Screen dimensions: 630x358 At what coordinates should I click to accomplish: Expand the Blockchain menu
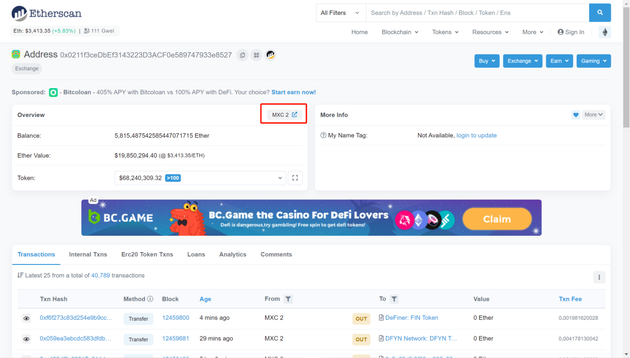pos(400,32)
